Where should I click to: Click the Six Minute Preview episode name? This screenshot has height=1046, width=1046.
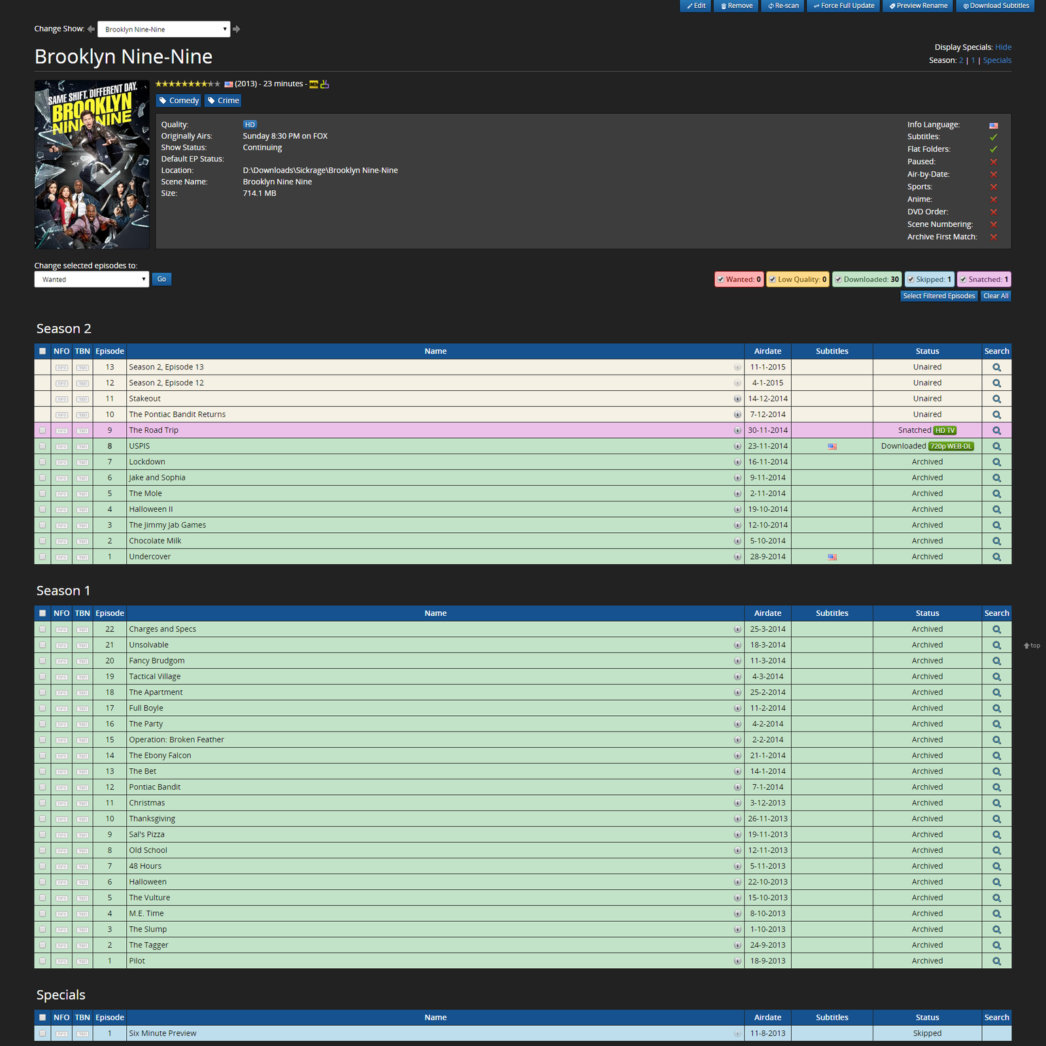[163, 1033]
